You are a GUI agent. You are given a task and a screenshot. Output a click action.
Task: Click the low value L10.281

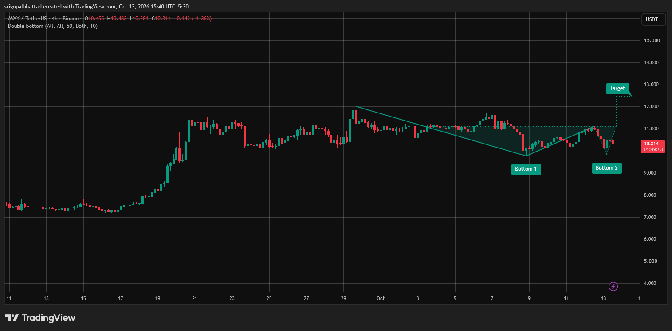[138, 19]
